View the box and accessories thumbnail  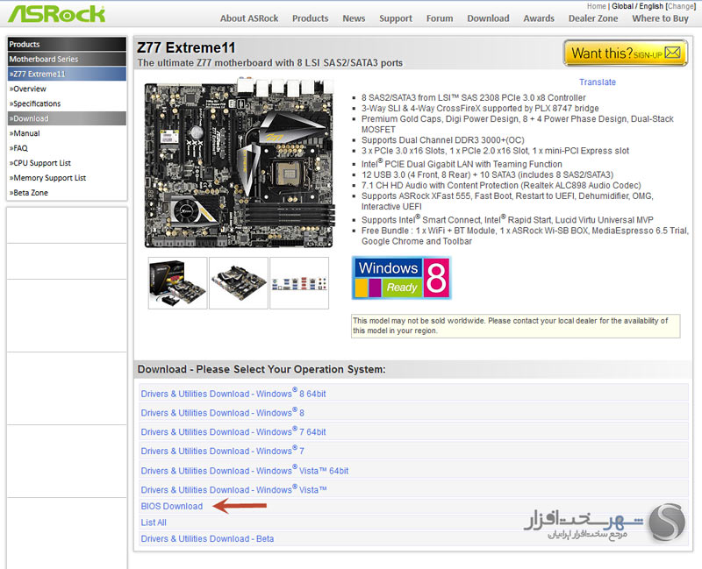tap(178, 282)
